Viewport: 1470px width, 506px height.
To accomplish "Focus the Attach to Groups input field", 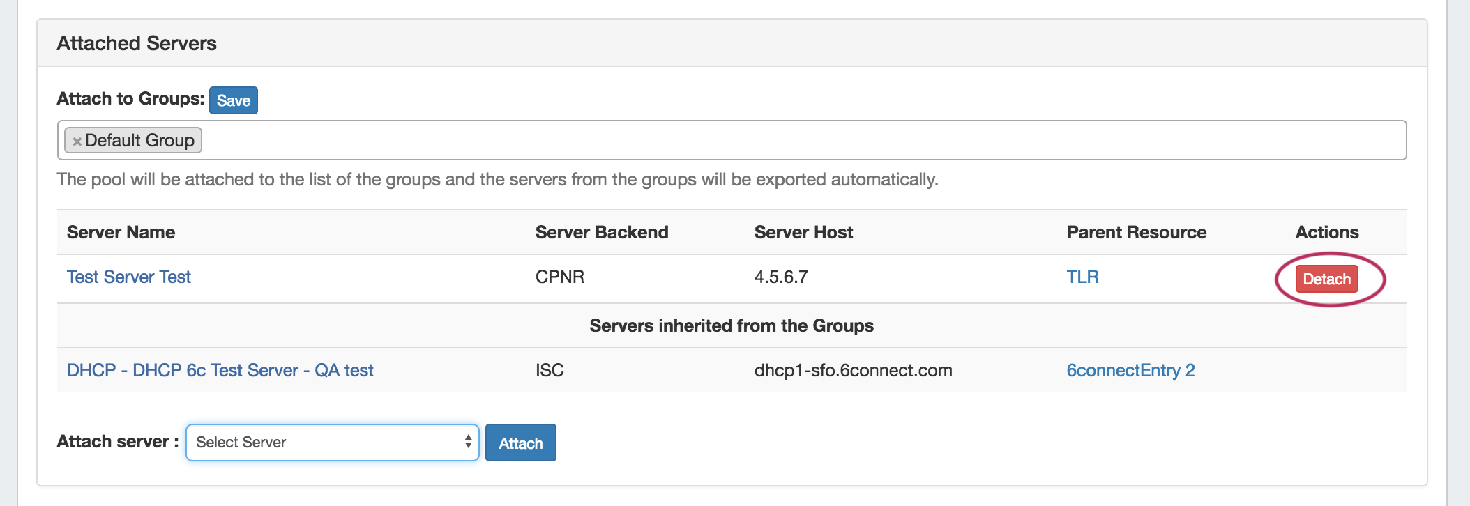I will point(767,140).
